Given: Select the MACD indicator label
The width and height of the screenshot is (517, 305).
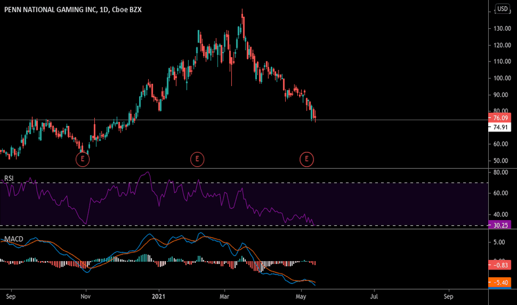Looking at the screenshot, I should (x=14, y=239).
